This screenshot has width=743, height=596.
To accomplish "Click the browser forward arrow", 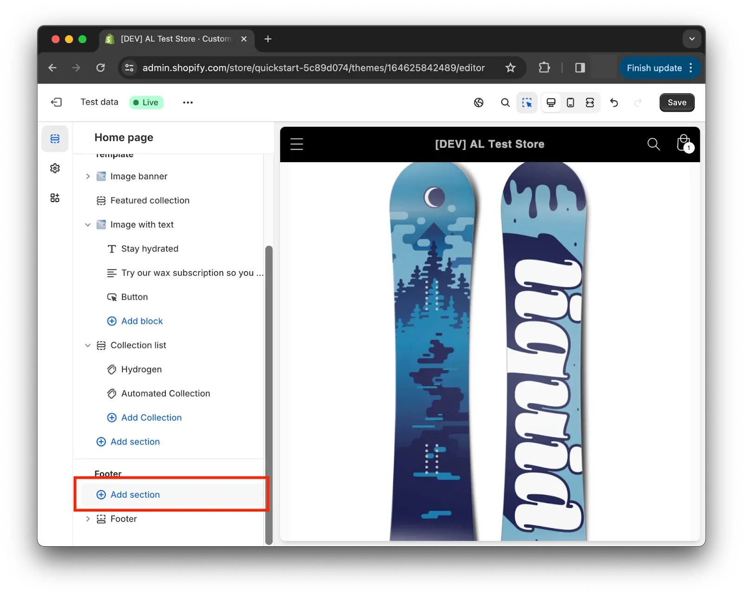I will point(76,68).
